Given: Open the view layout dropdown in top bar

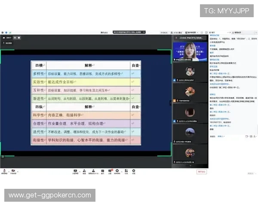Looking at the screenshot, I should [x=192, y=33].
